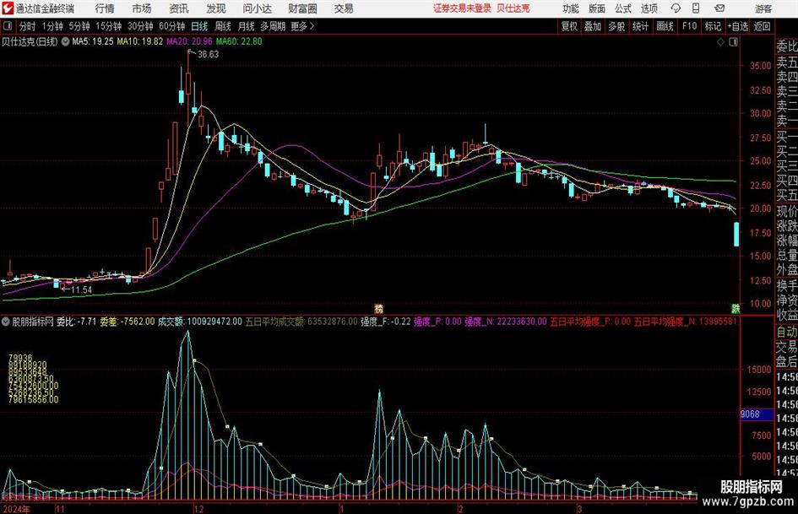Switch to the 1分钟 period
This screenshot has width=798, height=514.
tap(52, 26)
